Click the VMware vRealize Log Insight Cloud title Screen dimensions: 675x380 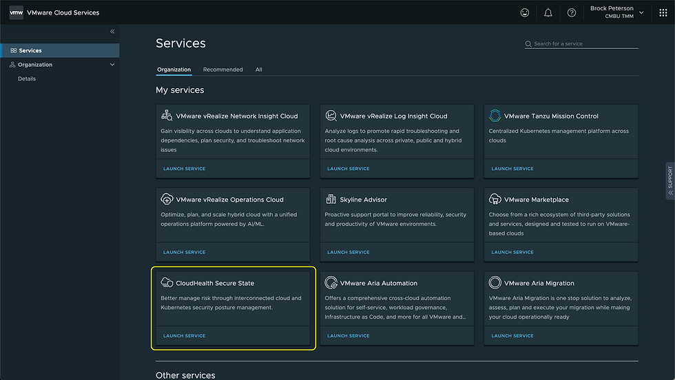click(393, 116)
